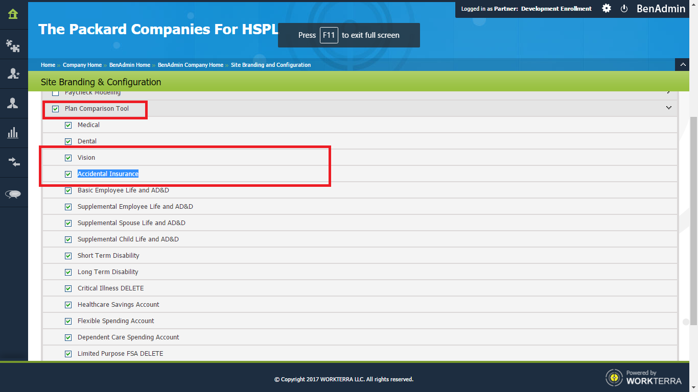Open BenAdmin Home breadcrumb link

click(x=130, y=65)
